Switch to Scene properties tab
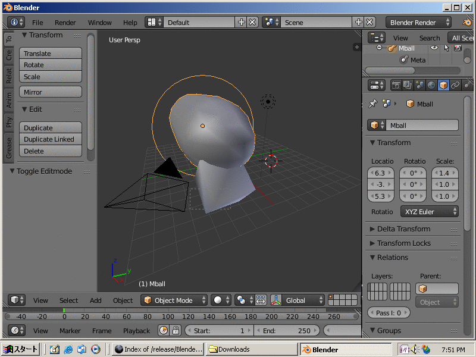The width and height of the screenshot is (476, 357). coord(419,85)
